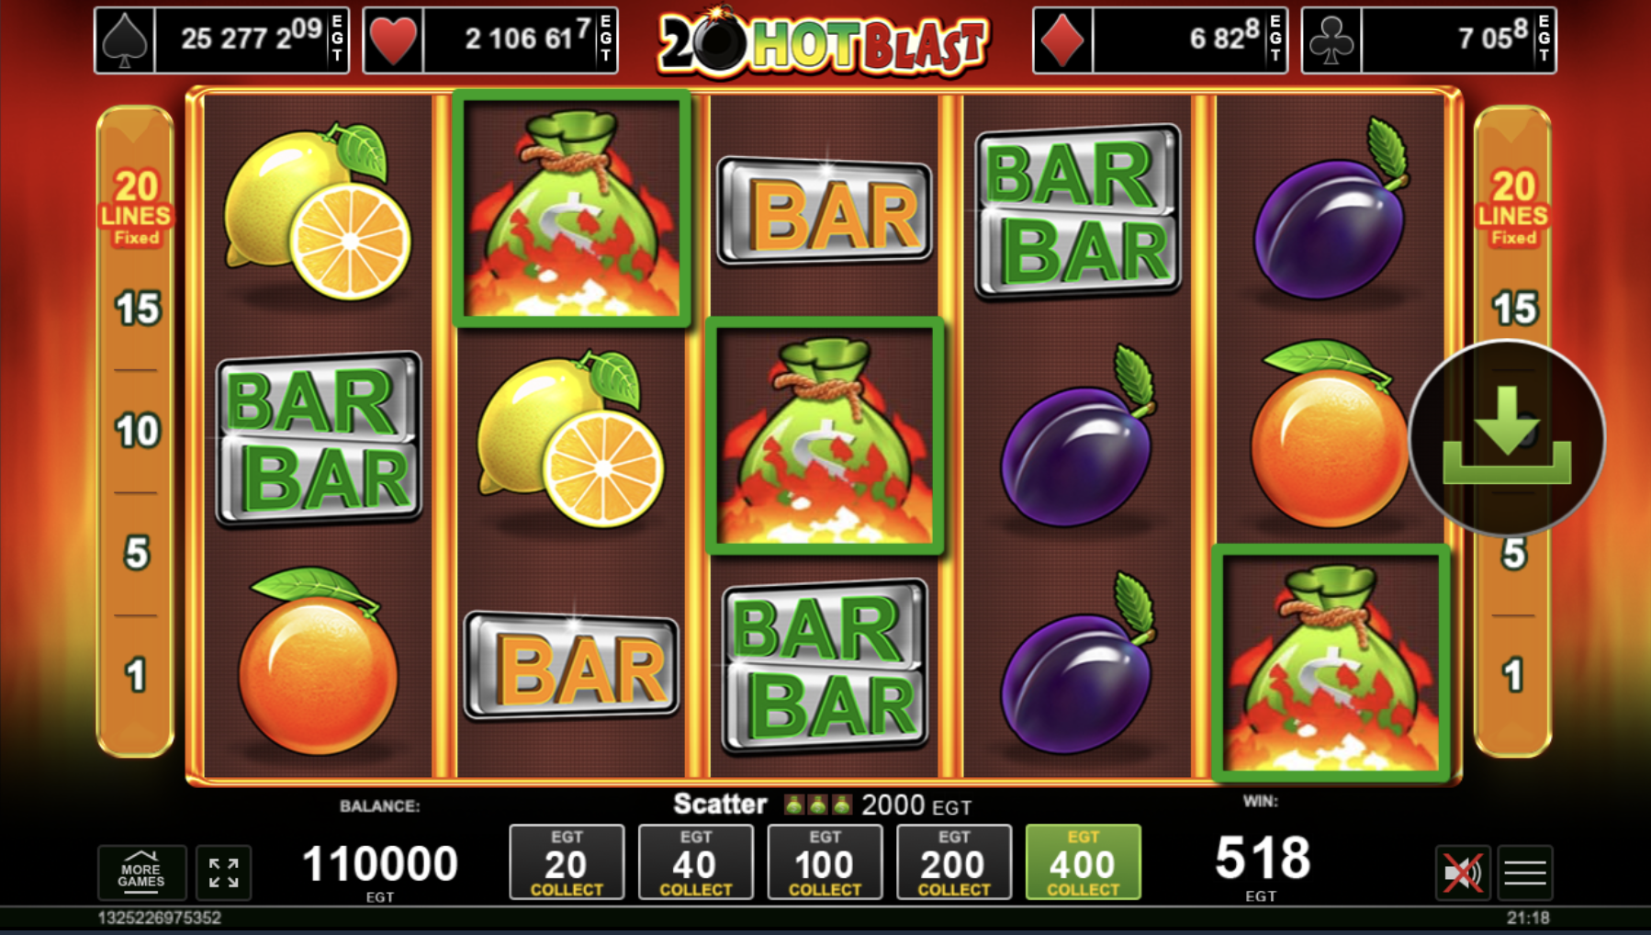
Task: Click the highlighted EGT 400 Collect button
Action: [1084, 862]
